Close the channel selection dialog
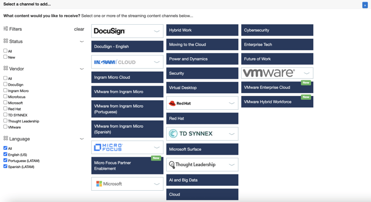 365,5
